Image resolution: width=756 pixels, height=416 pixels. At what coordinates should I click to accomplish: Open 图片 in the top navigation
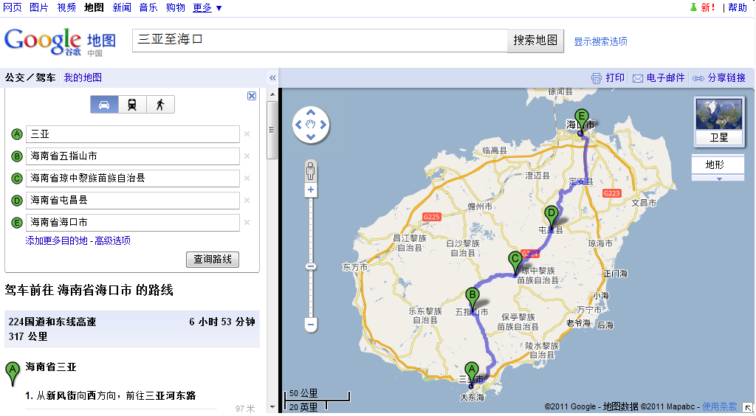[39, 7]
